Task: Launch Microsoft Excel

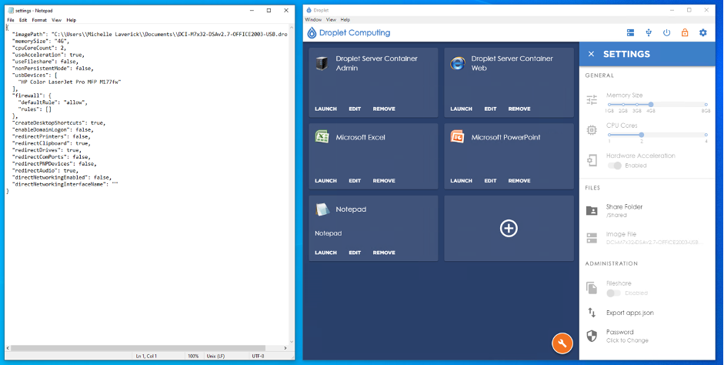Action: pyautogui.click(x=325, y=181)
